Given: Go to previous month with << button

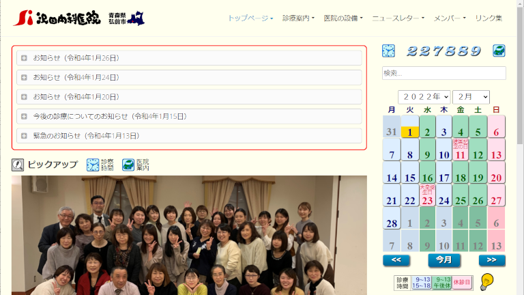Looking at the screenshot, I should pos(396,260).
